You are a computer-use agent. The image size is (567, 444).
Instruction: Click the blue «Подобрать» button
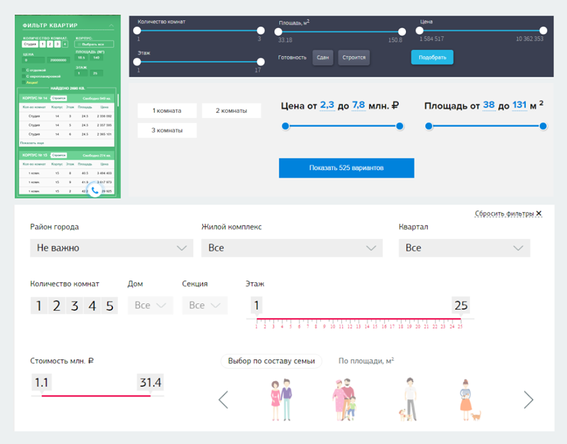(432, 57)
